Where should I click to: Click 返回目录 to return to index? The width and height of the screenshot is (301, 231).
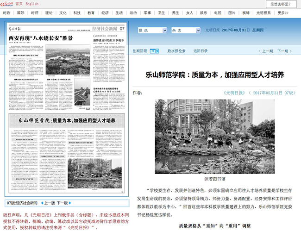(x=201, y=51)
